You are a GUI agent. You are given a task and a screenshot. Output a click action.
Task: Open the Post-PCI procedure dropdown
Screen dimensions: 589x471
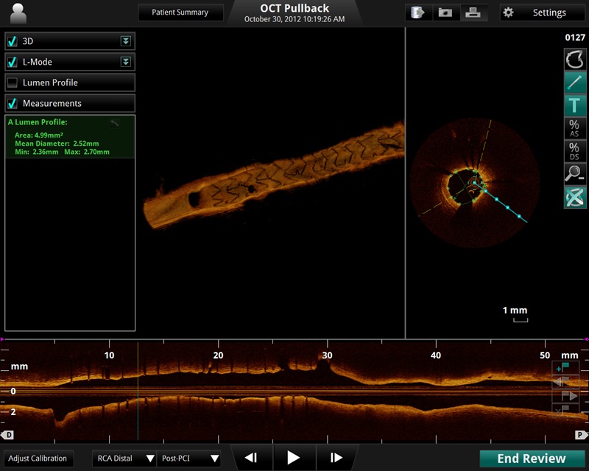click(189, 458)
